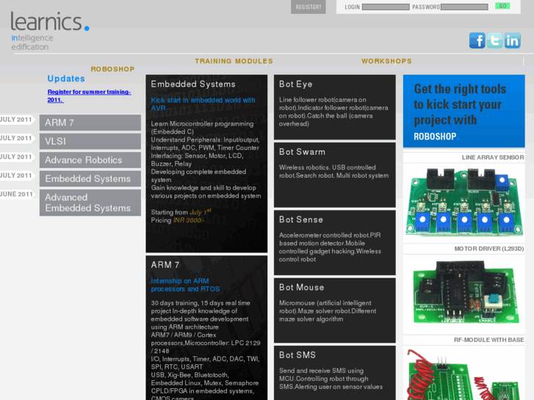Click the Register button

coord(308,7)
